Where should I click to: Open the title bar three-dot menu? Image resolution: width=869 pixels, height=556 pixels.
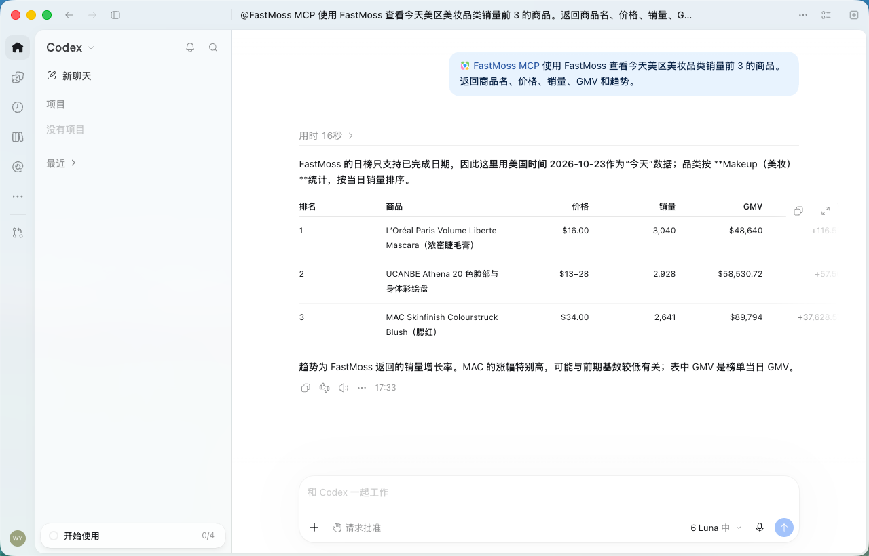[x=803, y=15]
